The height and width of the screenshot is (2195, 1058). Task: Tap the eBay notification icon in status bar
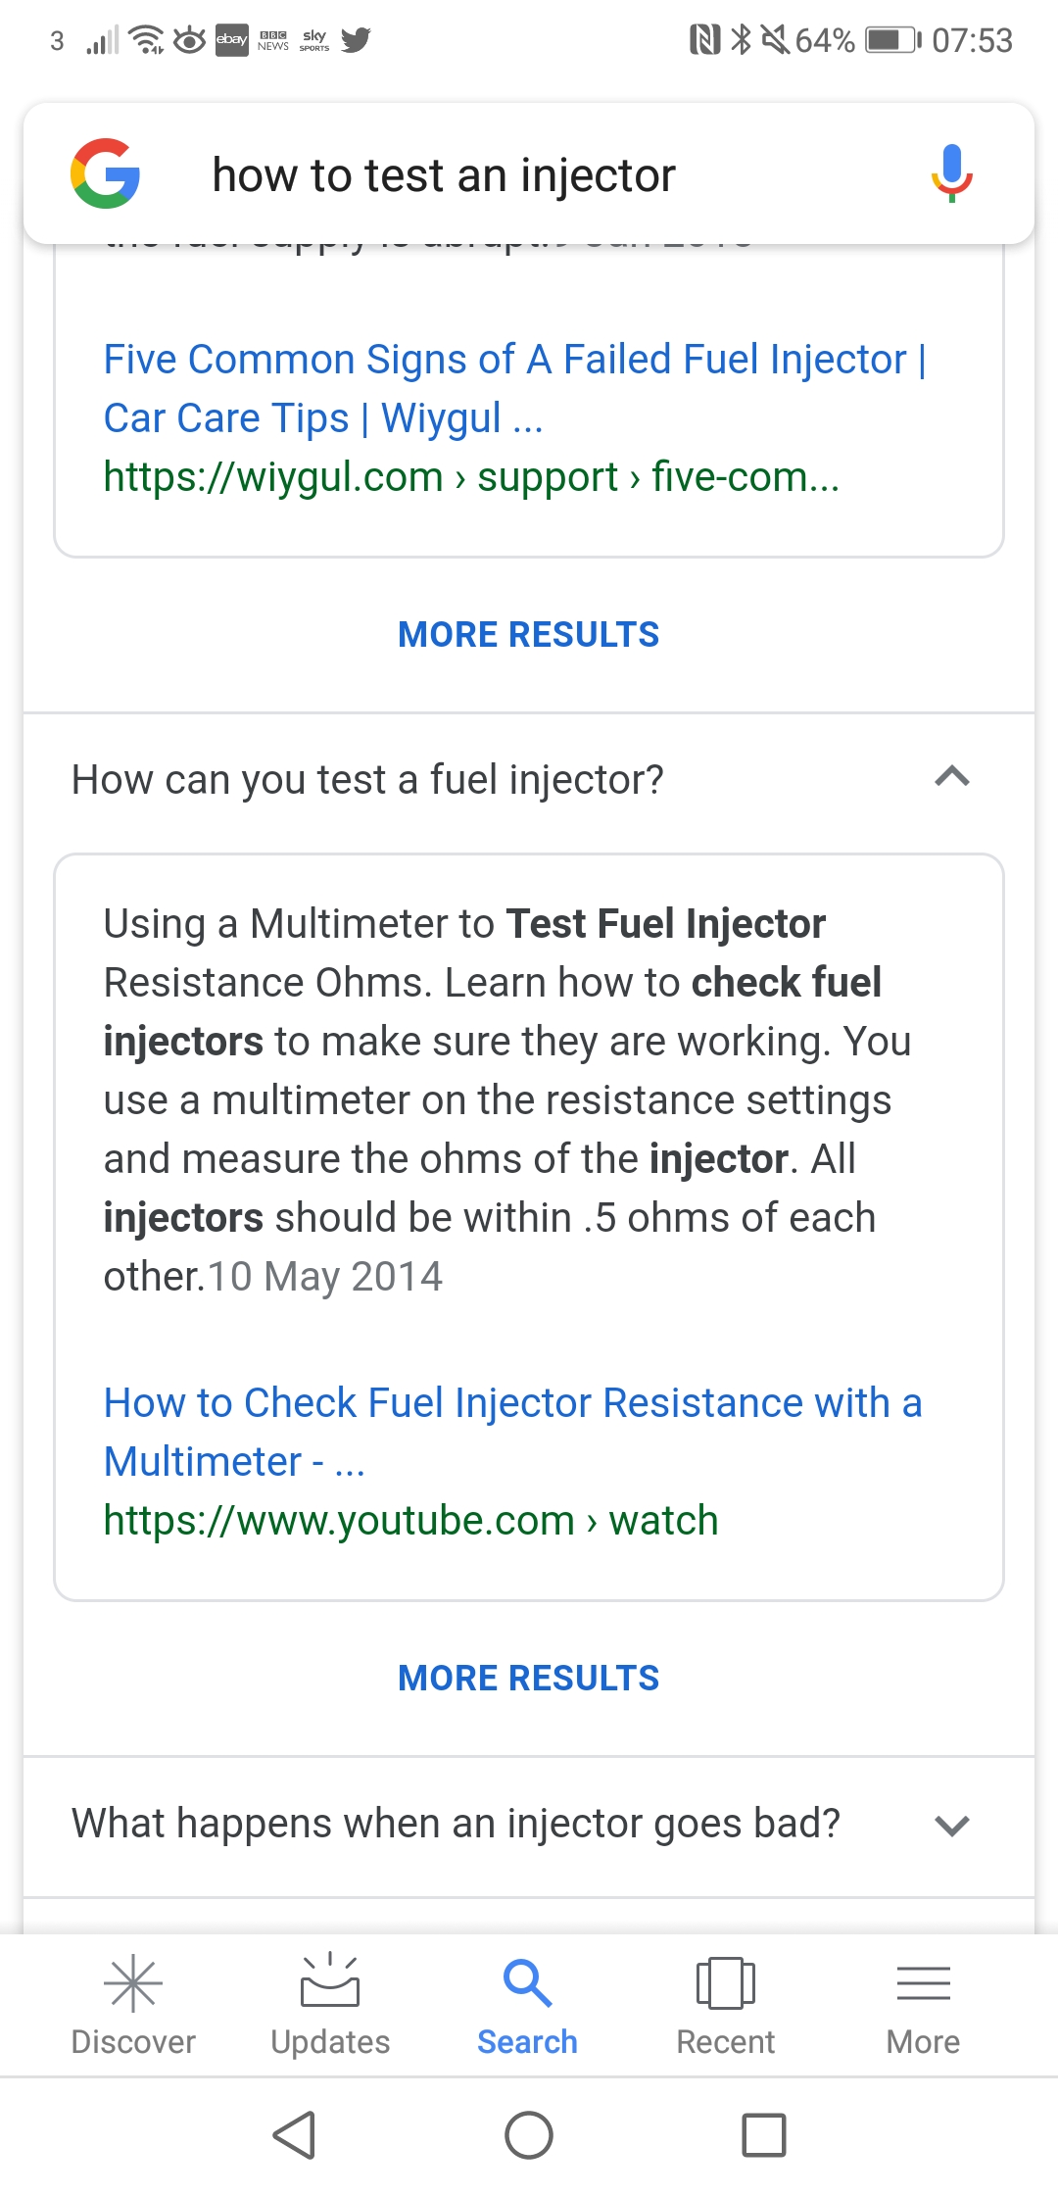[x=231, y=40]
